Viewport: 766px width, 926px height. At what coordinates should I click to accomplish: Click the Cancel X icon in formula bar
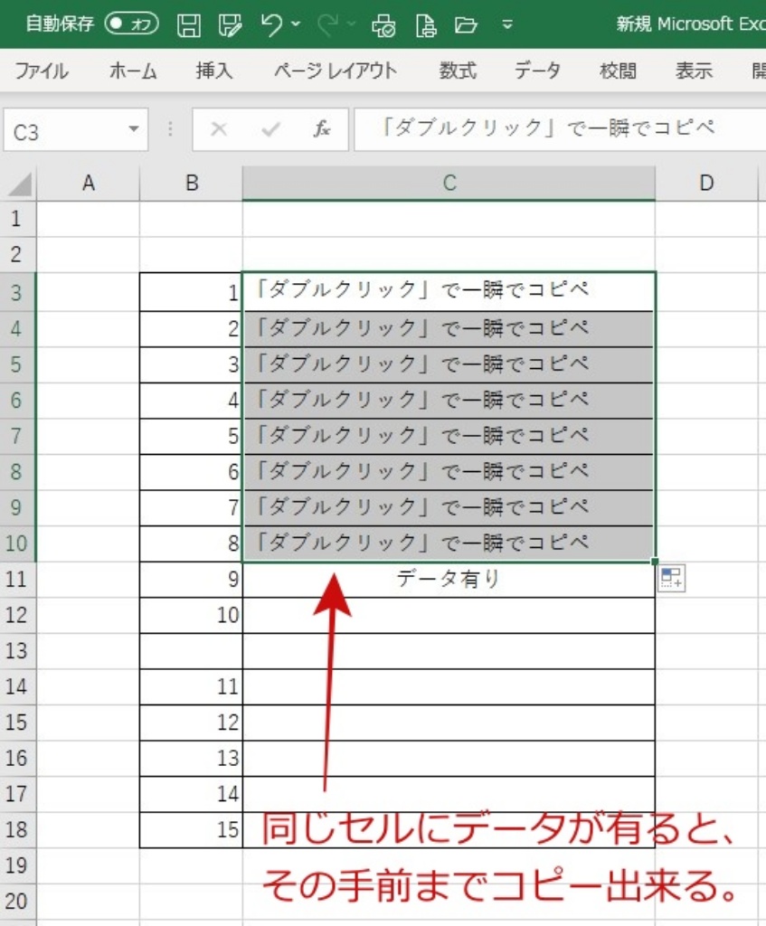219,128
